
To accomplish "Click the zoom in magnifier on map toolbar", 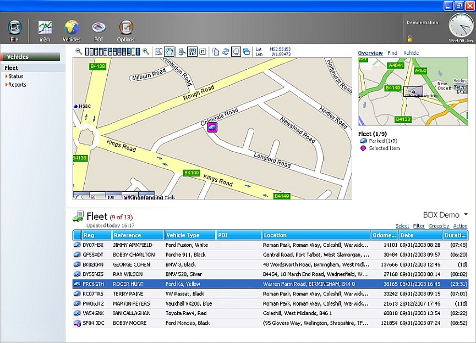I will click(x=146, y=52).
